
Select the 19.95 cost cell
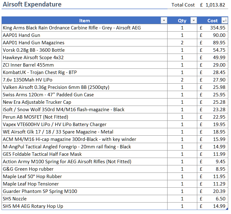click(x=213, y=124)
